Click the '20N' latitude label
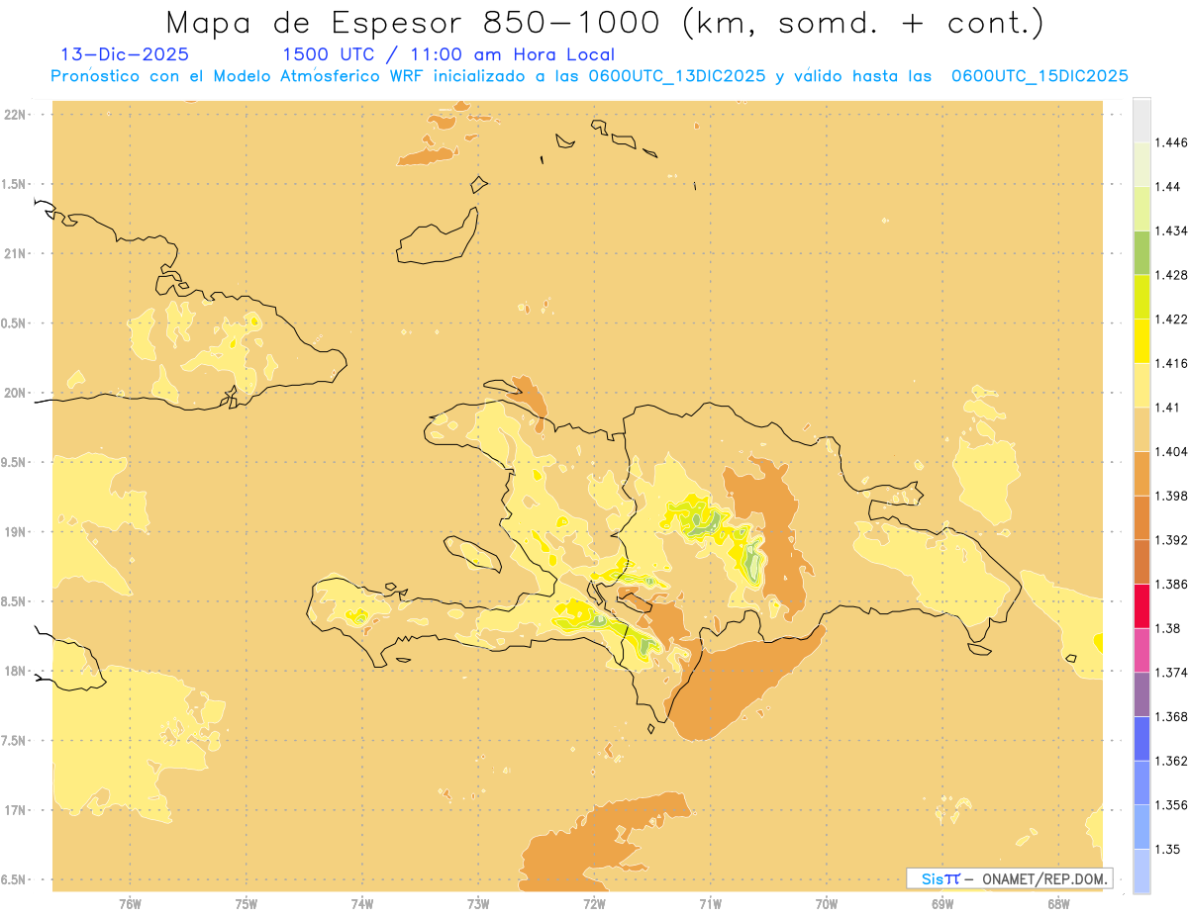 (x=16, y=393)
